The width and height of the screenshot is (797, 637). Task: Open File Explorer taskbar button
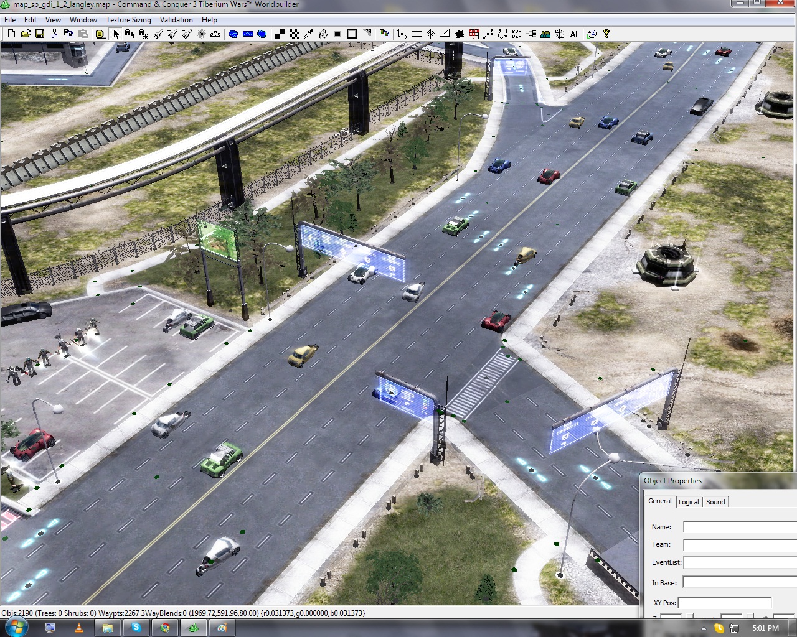coord(107,628)
